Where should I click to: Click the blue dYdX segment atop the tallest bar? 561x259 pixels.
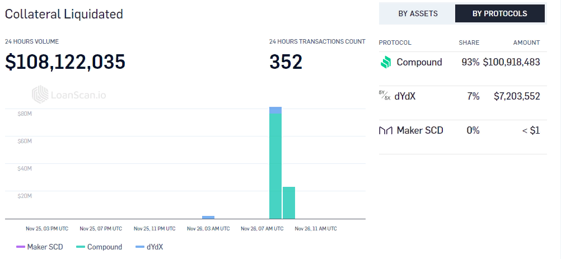pyautogui.click(x=275, y=110)
